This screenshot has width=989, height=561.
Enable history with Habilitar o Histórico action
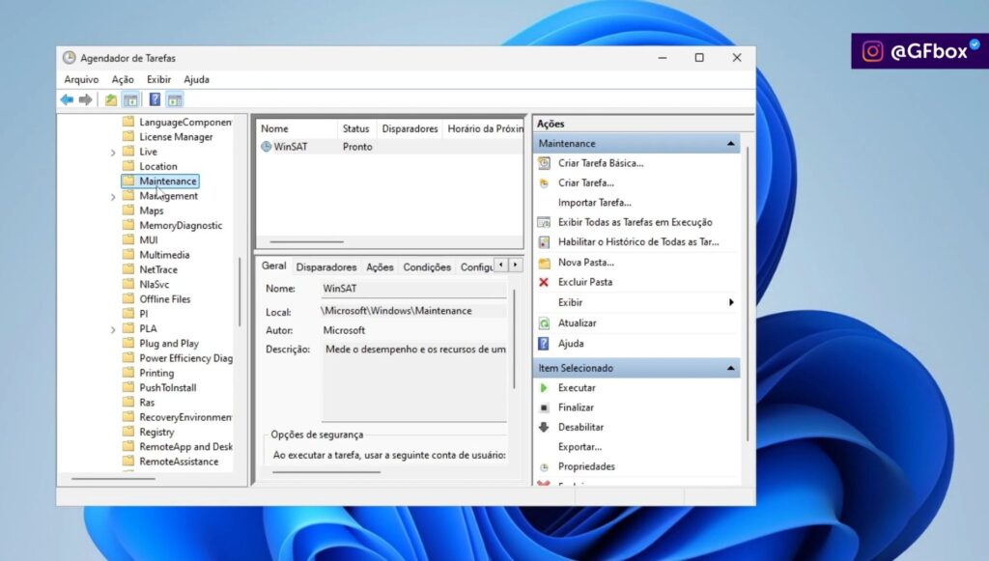[638, 242]
